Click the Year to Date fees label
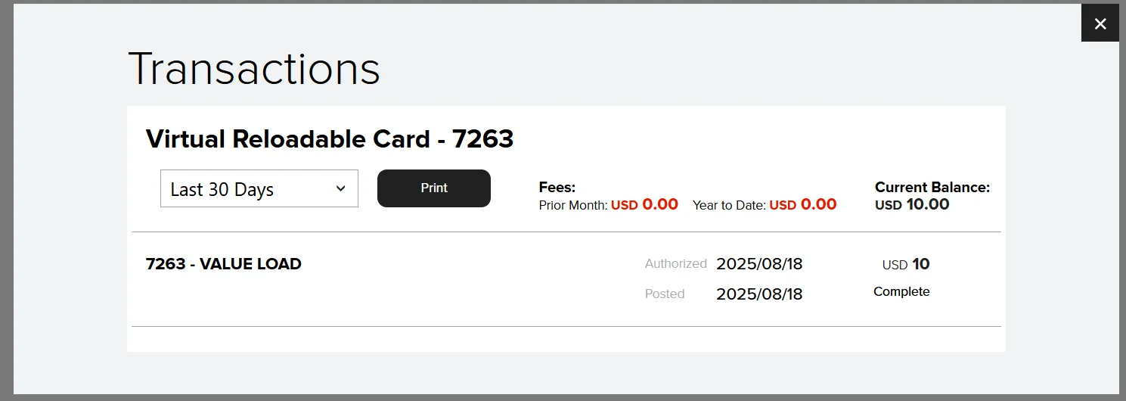Screen dimensions: 1126x401 (729, 205)
